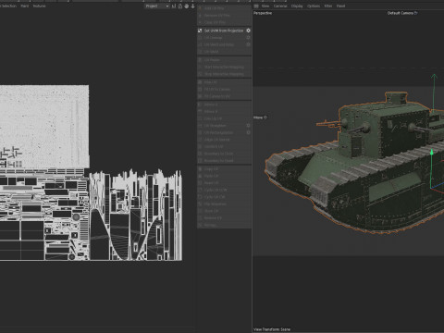Viewport: 444px width, 333px height.
Task: Choose Mirror U entry
Action: (224, 105)
